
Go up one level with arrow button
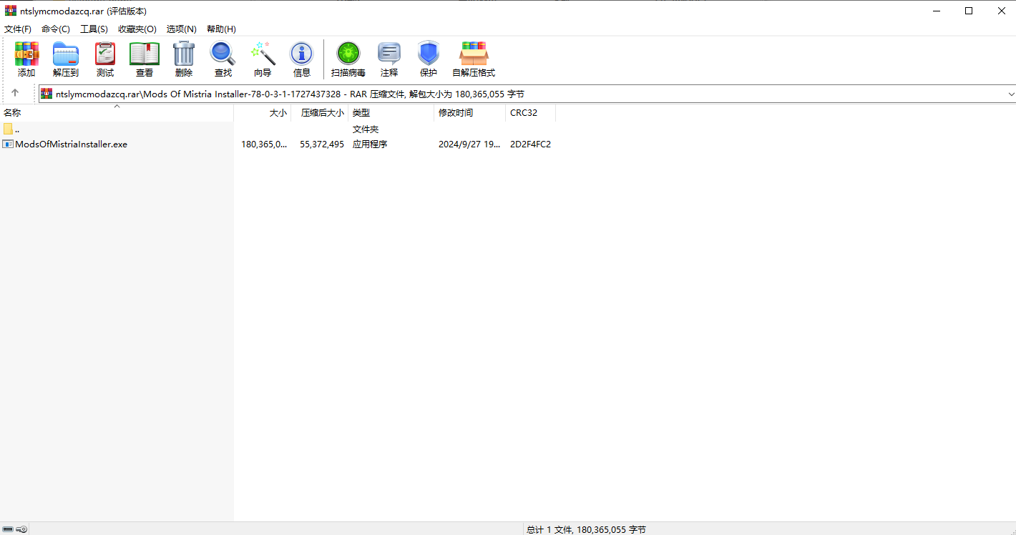click(15, 94)
